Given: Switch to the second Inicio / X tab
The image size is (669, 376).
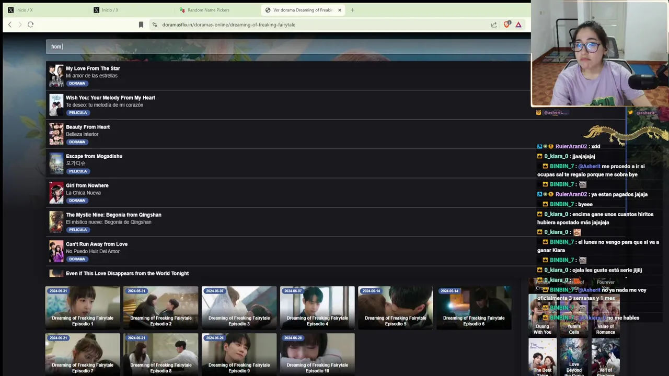Looking at the screenshot, I should [x=131, y=10].
